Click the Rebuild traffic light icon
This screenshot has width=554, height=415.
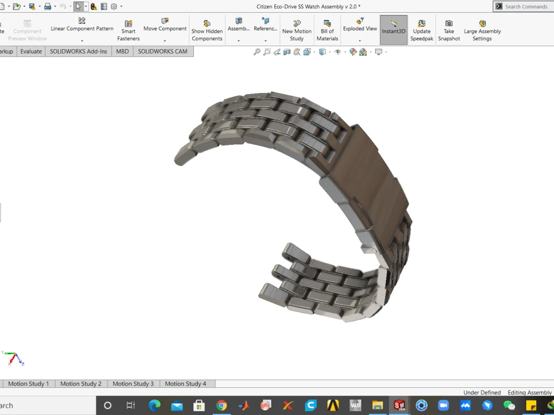94,6
